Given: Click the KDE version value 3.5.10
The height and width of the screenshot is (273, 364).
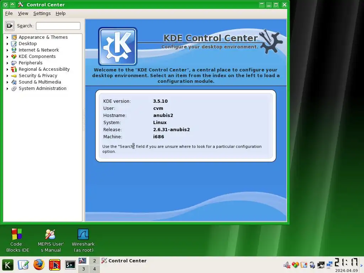Looking at the screenshot, I should 160,101.
